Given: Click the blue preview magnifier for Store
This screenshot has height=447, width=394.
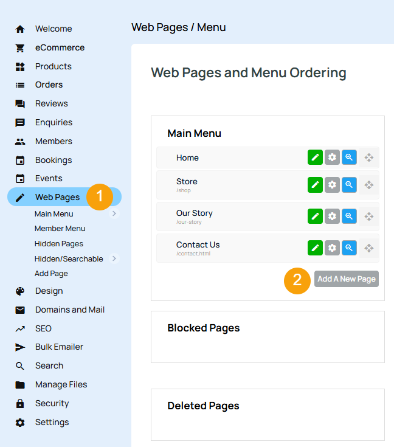Looking at the screenshot, I should tap(349, 184).
